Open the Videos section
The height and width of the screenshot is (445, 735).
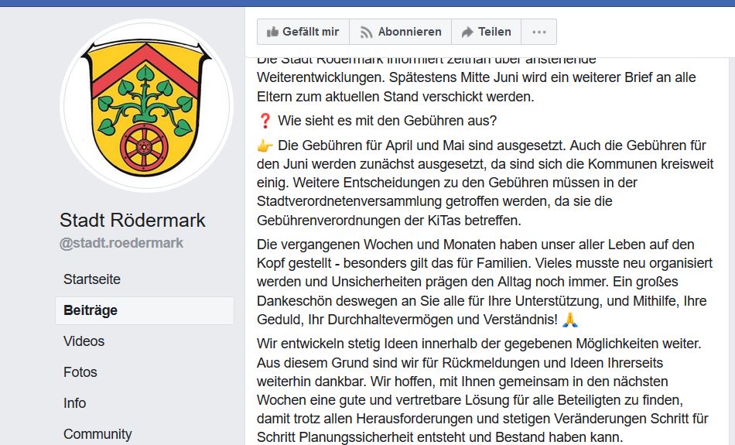coord(84,341)
